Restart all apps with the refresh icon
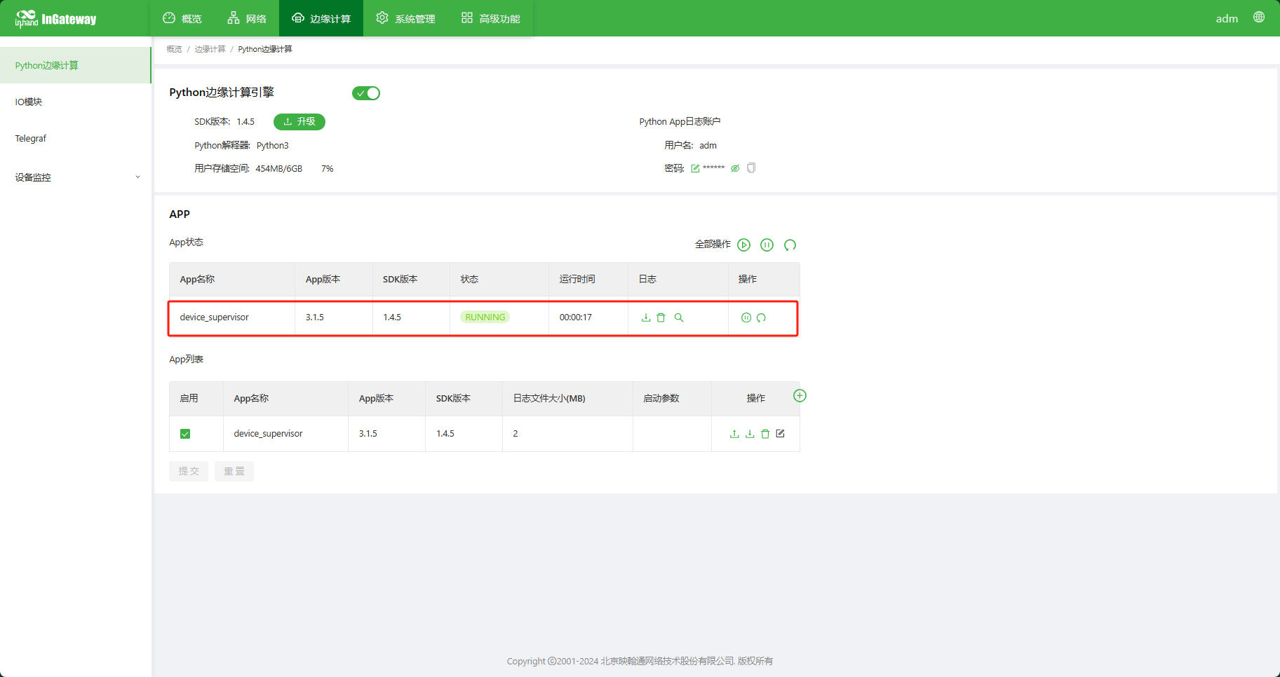 [x=790, y=245]
